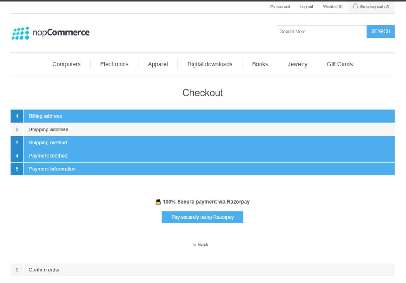Image resolution: width=406 pixels, height=283 pixels.
Task: Click step number 3 box
Action: click(x=17, y=142)
